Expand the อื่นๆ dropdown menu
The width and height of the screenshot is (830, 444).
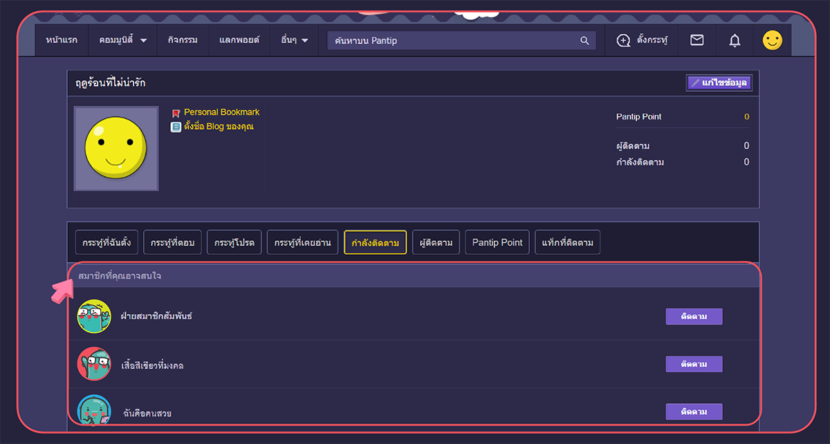point(295,41)
